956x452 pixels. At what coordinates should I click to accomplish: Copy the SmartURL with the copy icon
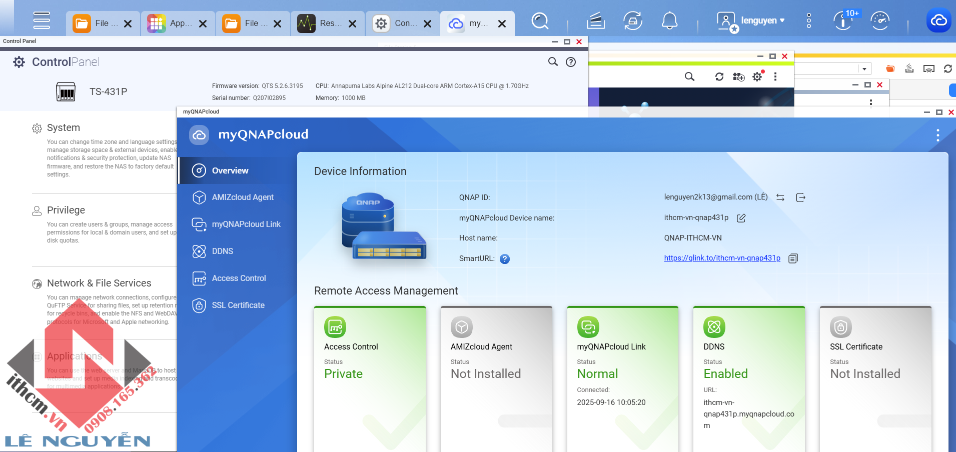(x=793, y=258)
